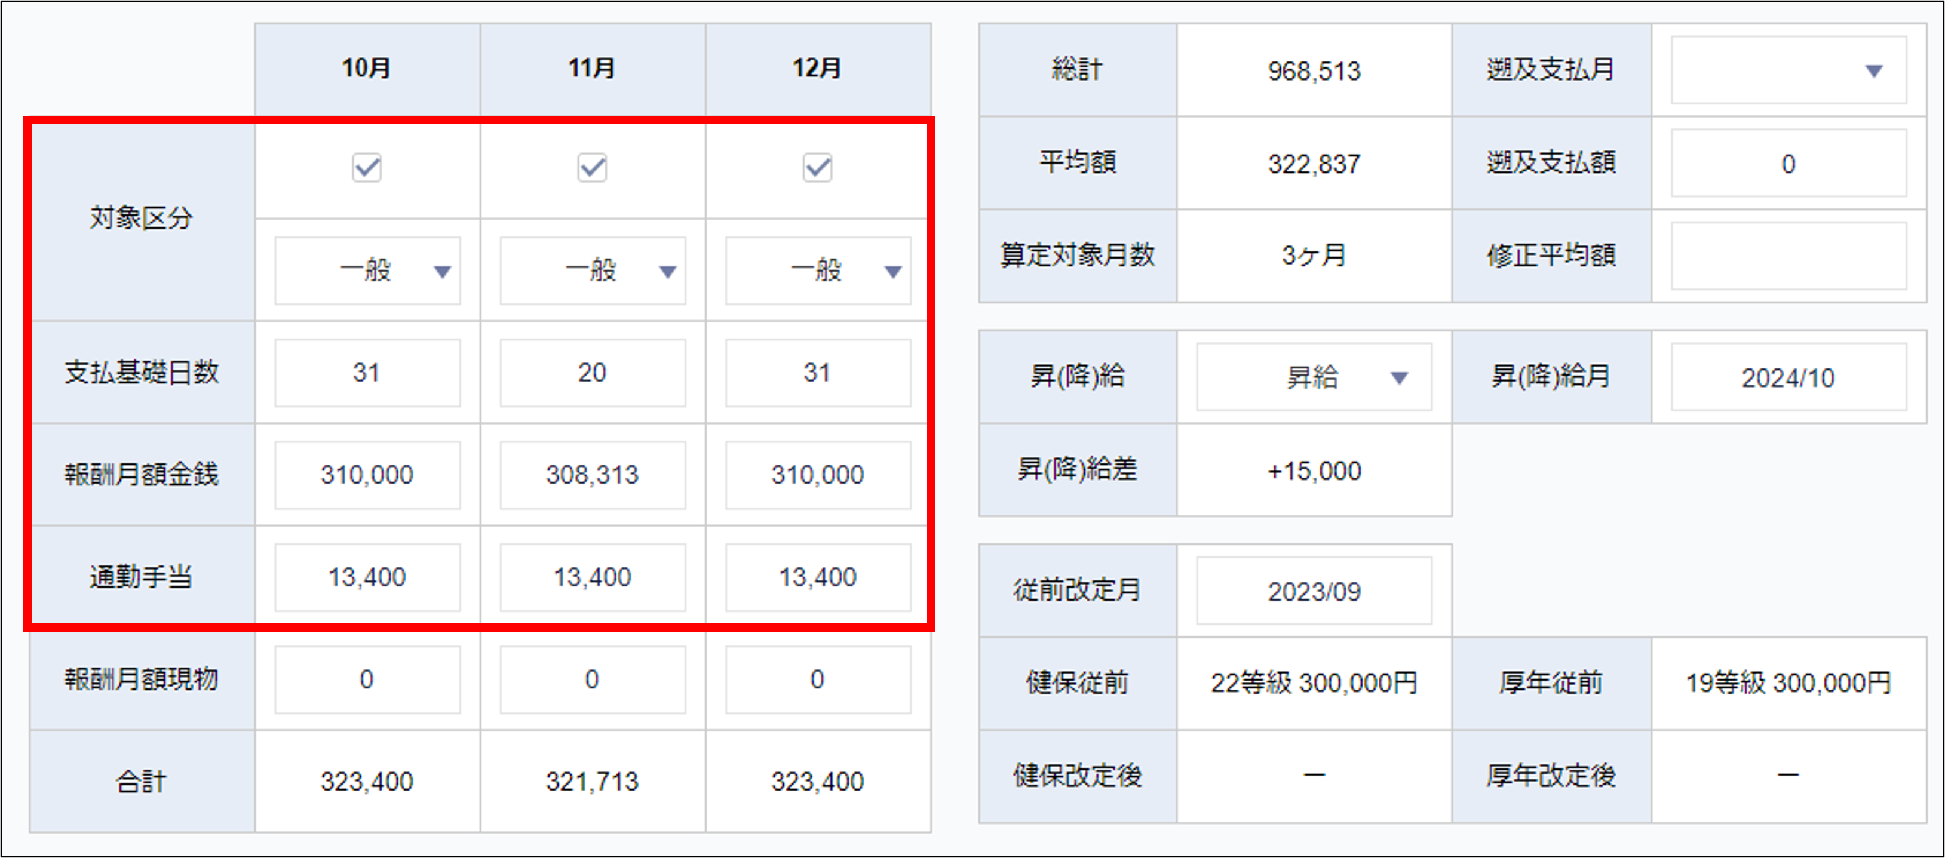The height and width of the screenshot is (858, 1945).
Task: Click the 11月 報酬月額金銭 field showing 308,313
Action: point(593,475)
